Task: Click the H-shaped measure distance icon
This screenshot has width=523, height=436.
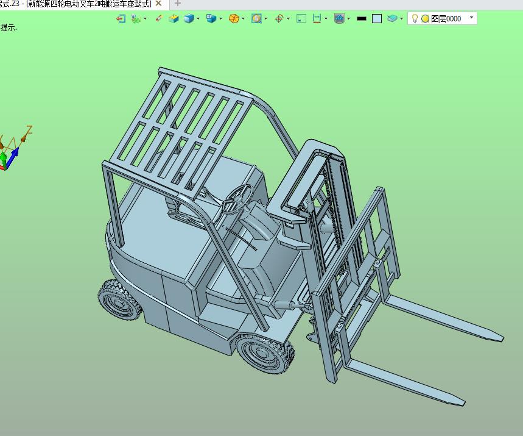Action: pos(317,19)
